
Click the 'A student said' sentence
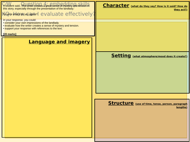[46, 7]
